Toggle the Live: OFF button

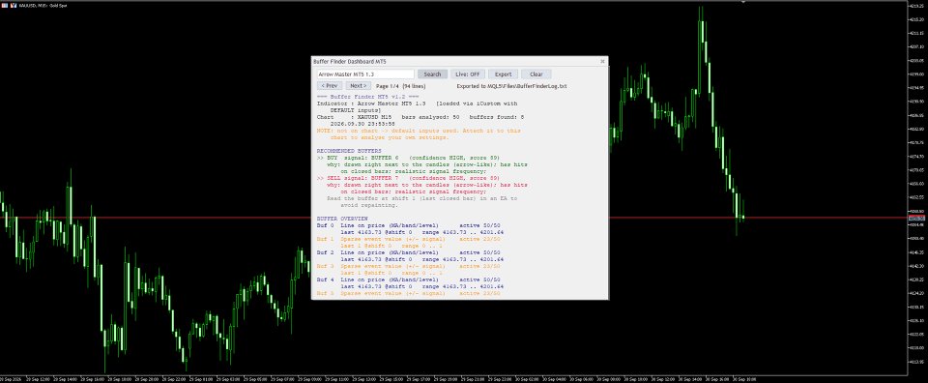(x=468, y=74)
